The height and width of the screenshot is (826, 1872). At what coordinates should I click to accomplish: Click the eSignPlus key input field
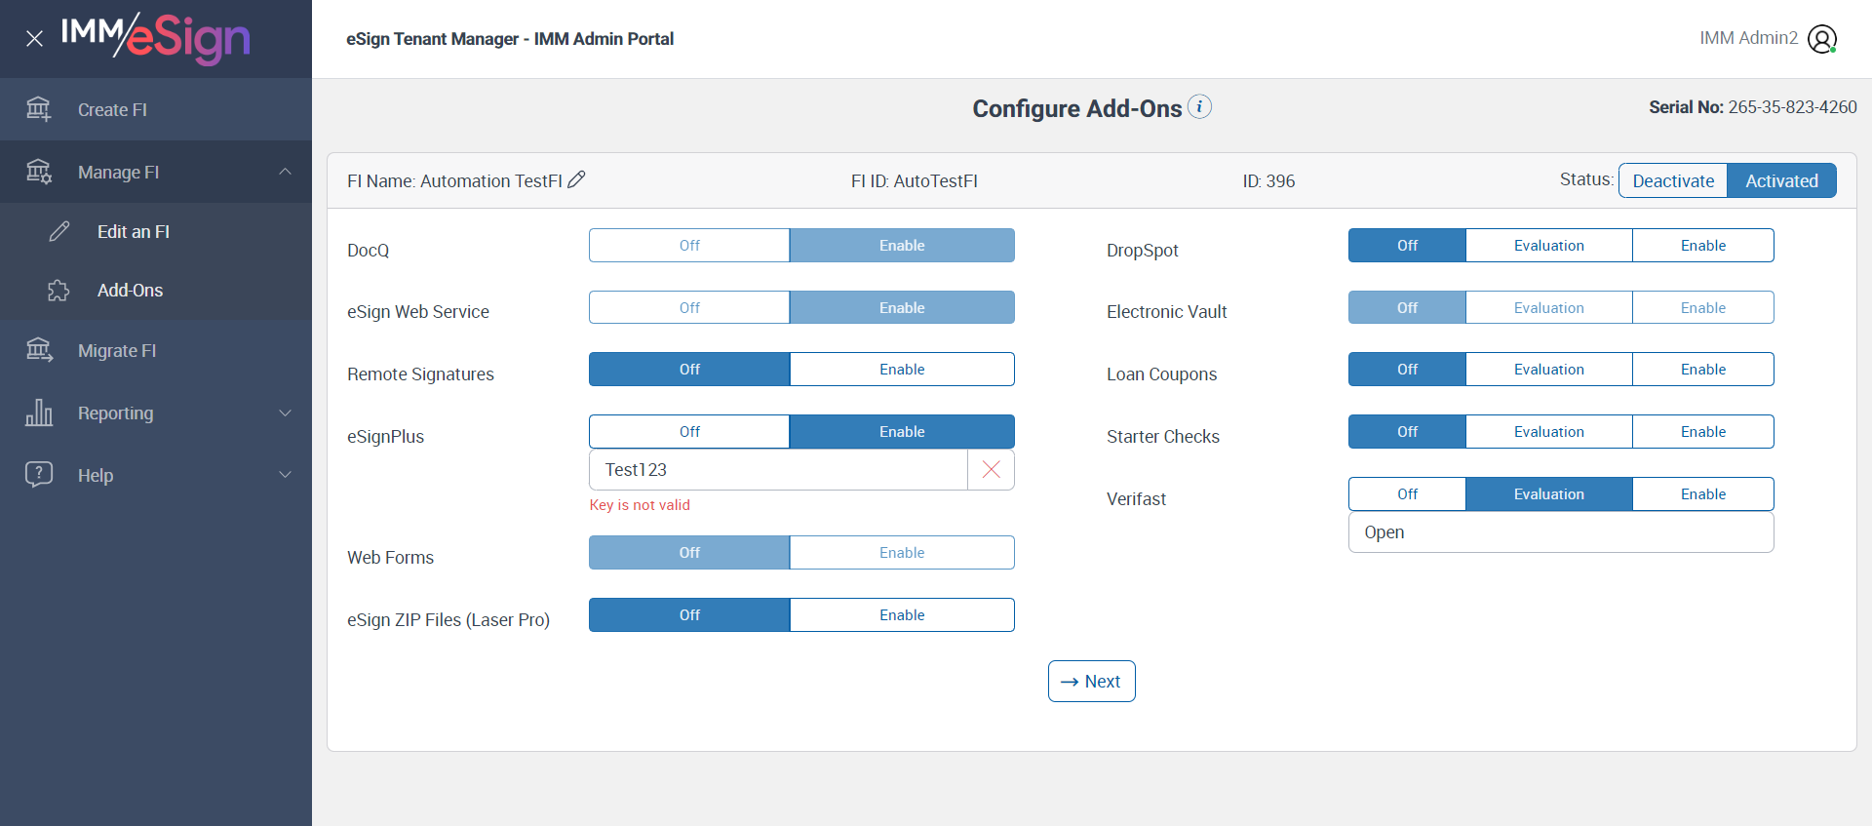(x=778, y=470)
